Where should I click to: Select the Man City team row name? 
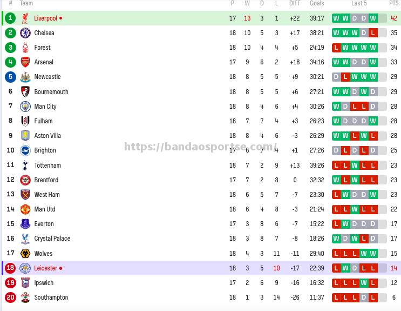click(x=45, y=107)
